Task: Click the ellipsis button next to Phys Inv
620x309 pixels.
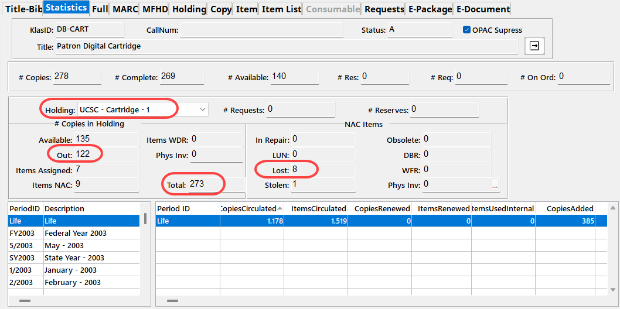Action: (x=495, y=185)
